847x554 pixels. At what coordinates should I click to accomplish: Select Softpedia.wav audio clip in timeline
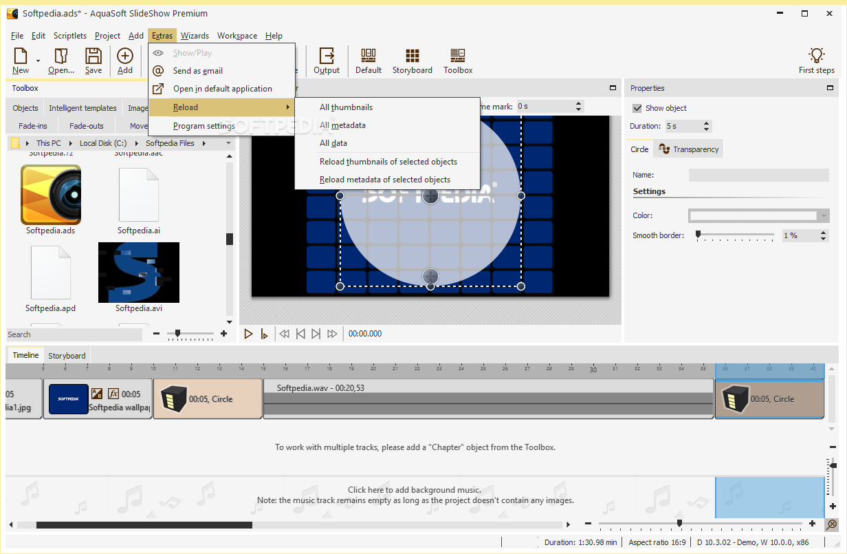coord(488,398)
